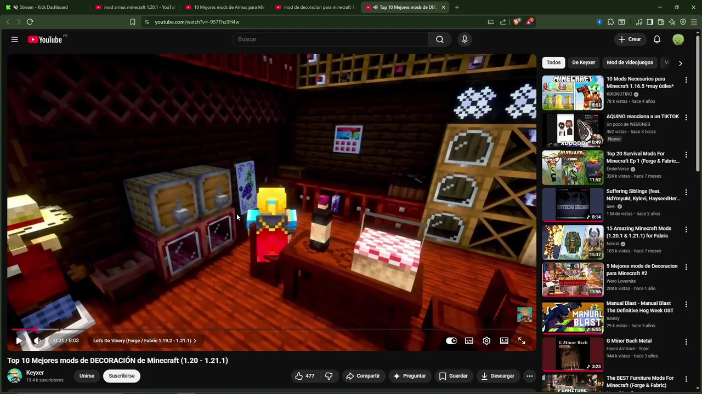Bookmark this page
This screenshot has width=702, height=394.
(133, 22)
